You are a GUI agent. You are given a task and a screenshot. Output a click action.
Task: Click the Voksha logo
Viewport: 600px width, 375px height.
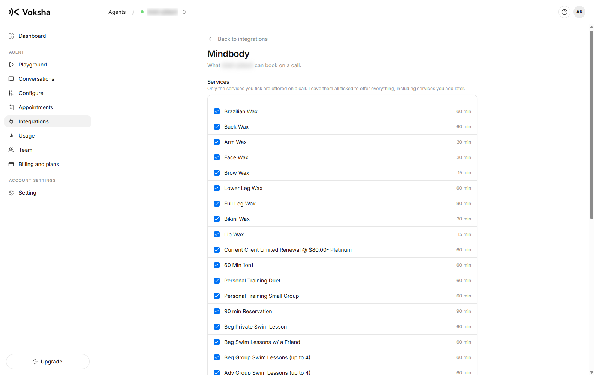30,12
